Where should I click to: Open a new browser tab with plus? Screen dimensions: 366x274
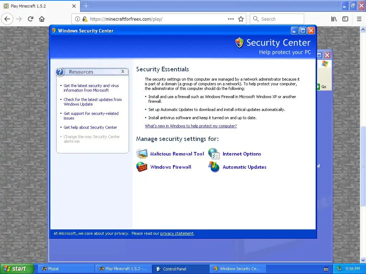tap(86, 6)
